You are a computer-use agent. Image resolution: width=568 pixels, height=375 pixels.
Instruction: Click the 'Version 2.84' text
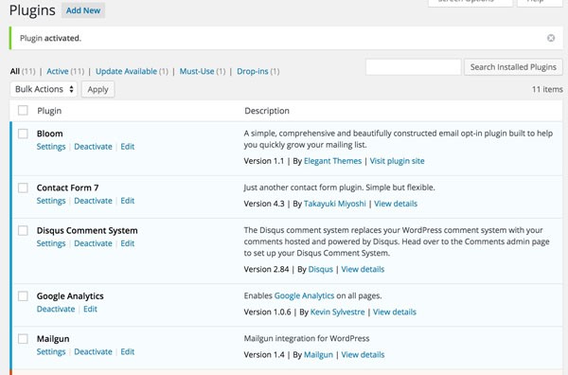pyautogui.click(x=266, y=269)
